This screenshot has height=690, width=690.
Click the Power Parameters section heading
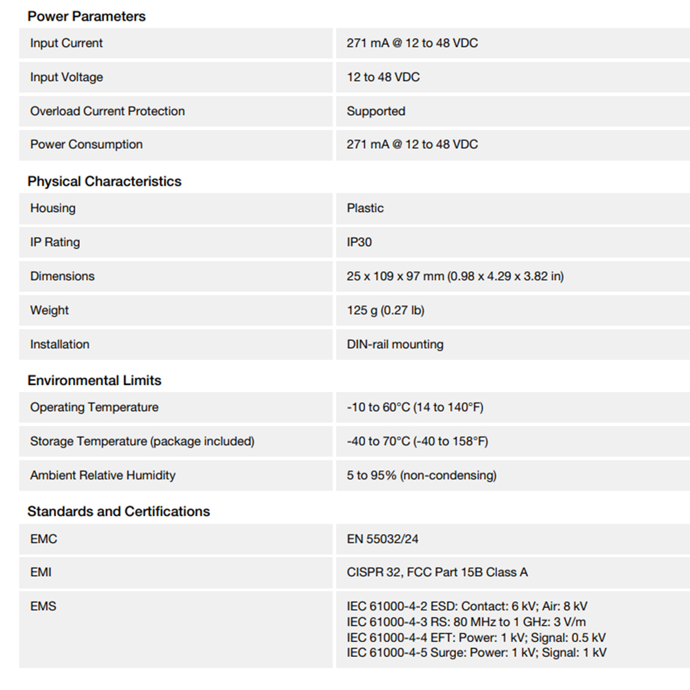[x=86, y=16]
